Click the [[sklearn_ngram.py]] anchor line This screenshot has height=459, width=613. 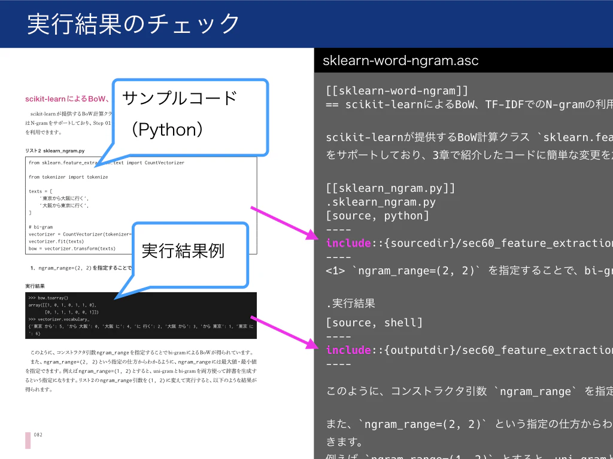390,188
